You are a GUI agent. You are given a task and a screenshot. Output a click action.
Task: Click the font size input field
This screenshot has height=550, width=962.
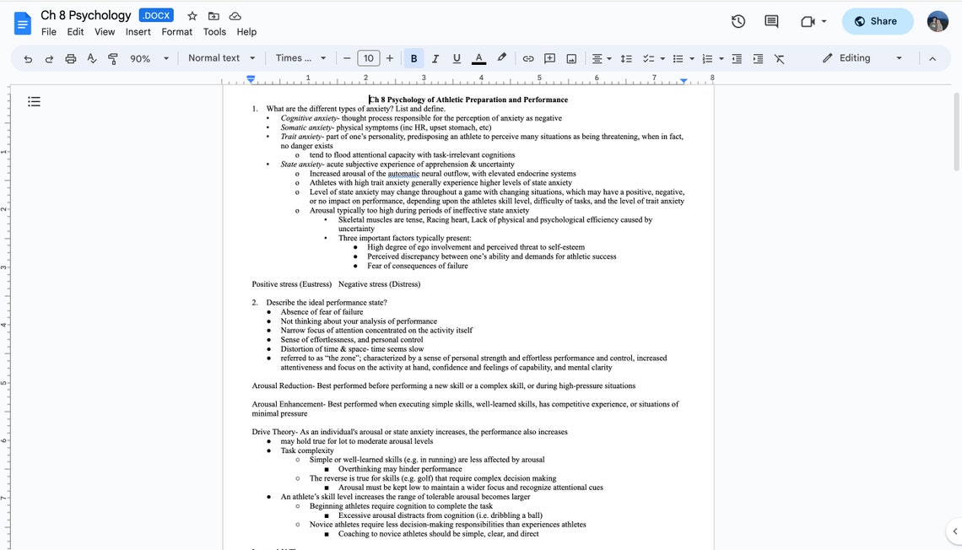click(x=369, y=58)
